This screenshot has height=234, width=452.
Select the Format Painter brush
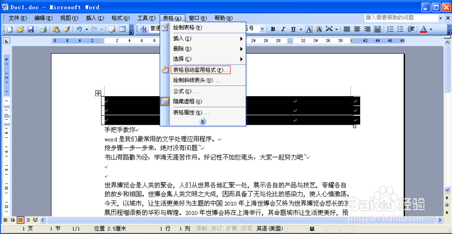66,29
